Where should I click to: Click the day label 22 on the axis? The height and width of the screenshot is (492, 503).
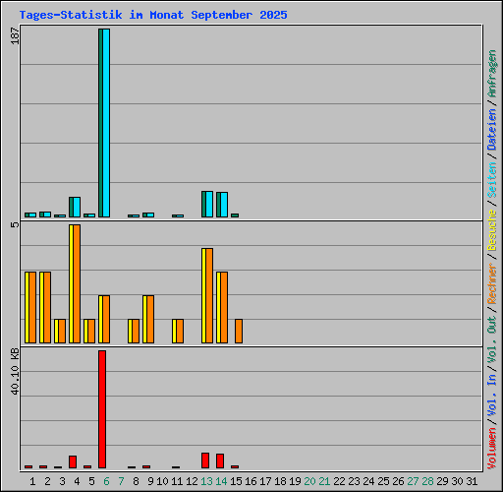pos(339,481)
